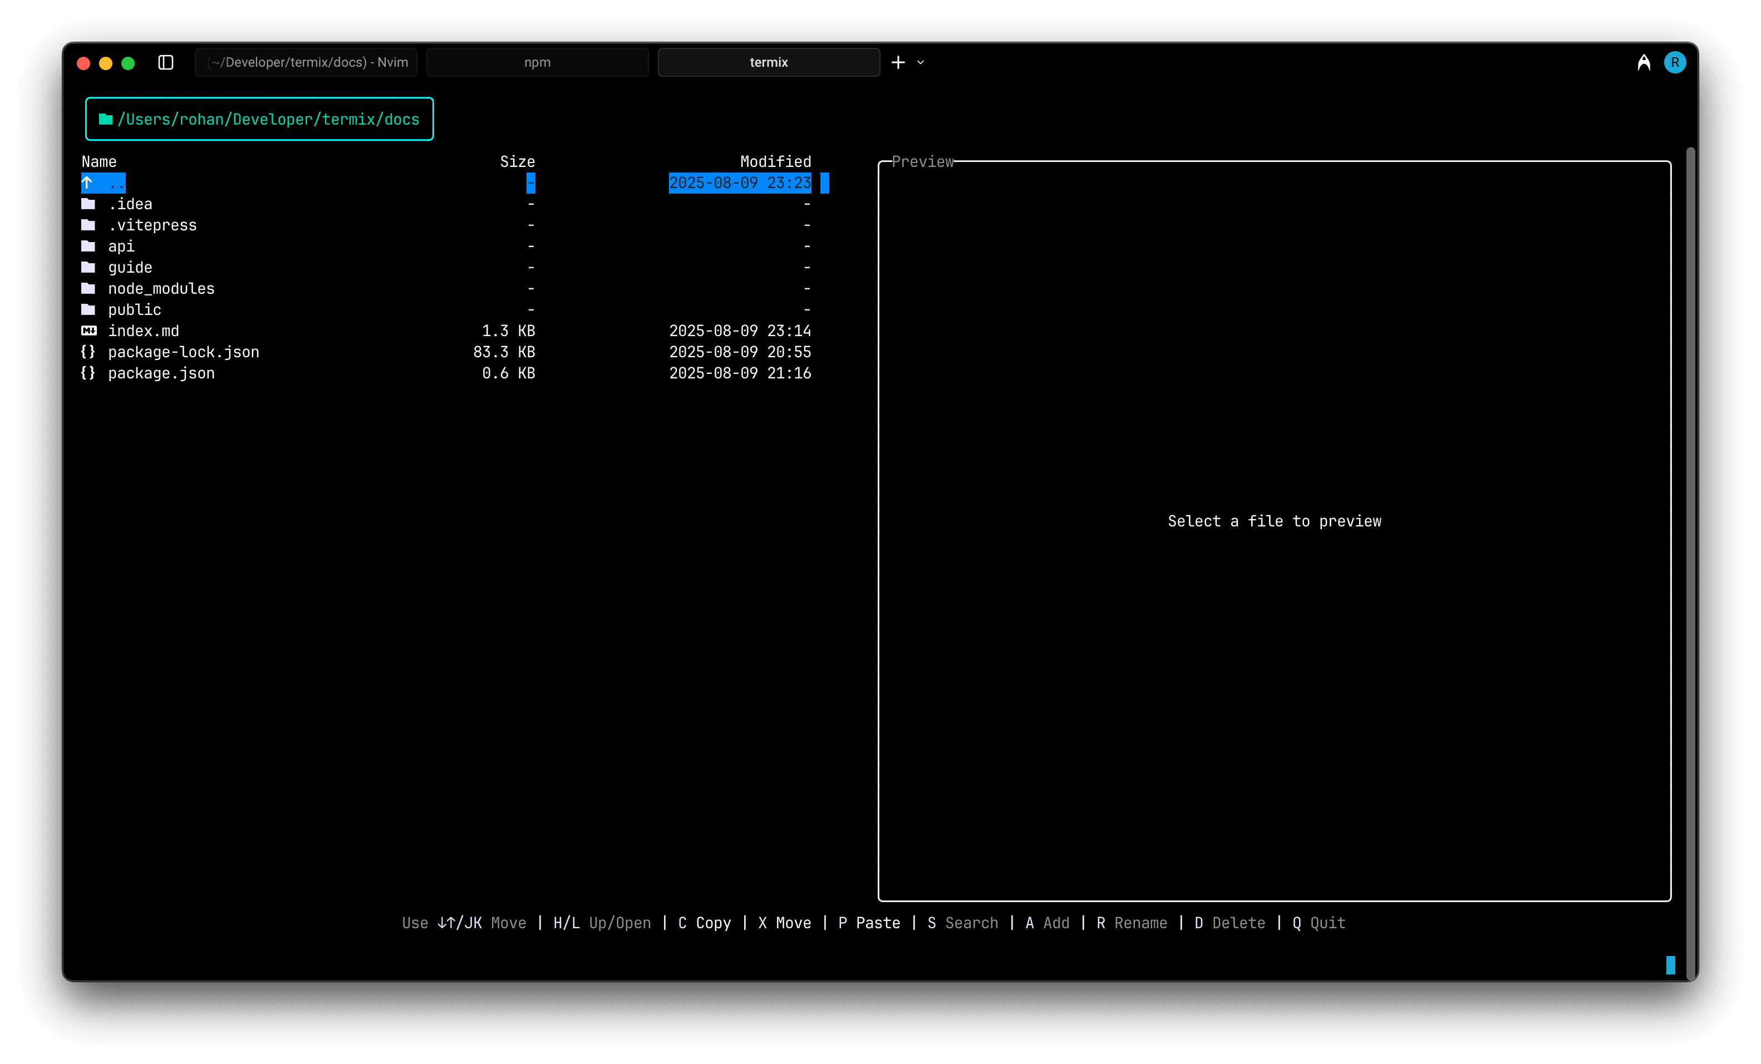Click the guide folder icon
This screenshot has height=1064, width=1761.
point(88,267)
